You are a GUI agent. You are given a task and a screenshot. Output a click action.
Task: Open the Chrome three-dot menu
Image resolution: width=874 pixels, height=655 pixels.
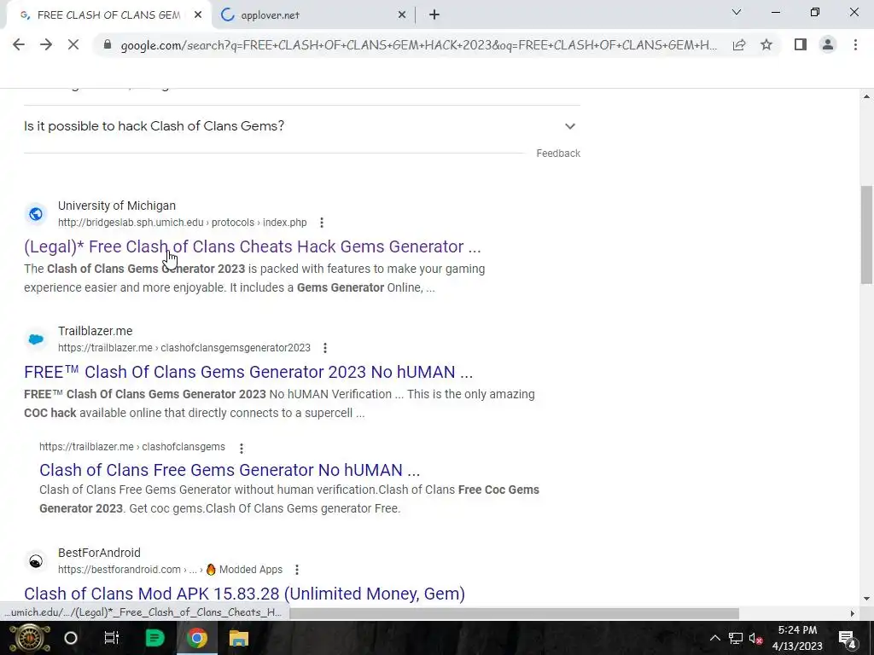[855, 44]
